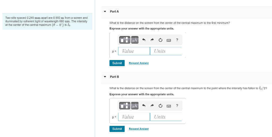The height and width of the screenshot is (137, 272).
Task: Show keyboard shortcuts in Part B
Action: (169, 106)
